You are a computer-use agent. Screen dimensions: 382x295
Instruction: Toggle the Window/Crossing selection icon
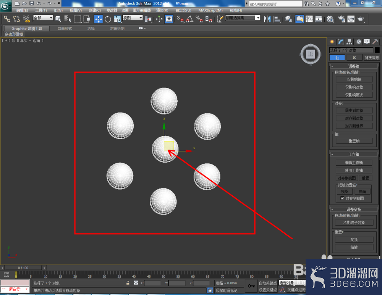coord(87,19)
